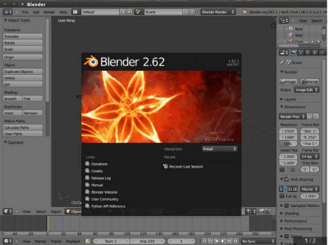
Task: Enable the Sampled Motion Blur checkbox
Action: tap(287, 206)
